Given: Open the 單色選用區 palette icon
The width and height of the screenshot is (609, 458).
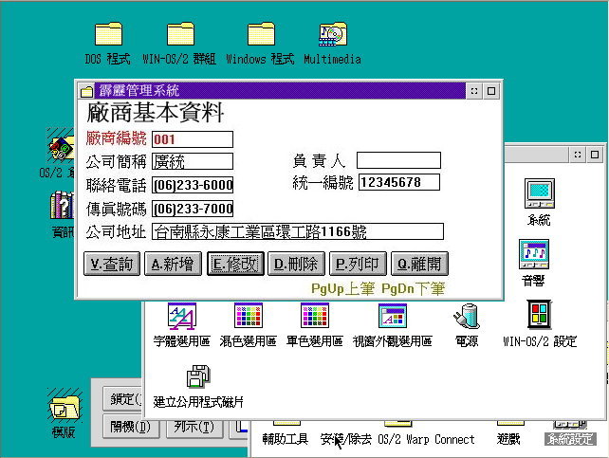Looking at the screenshot, I should point(315,316).
